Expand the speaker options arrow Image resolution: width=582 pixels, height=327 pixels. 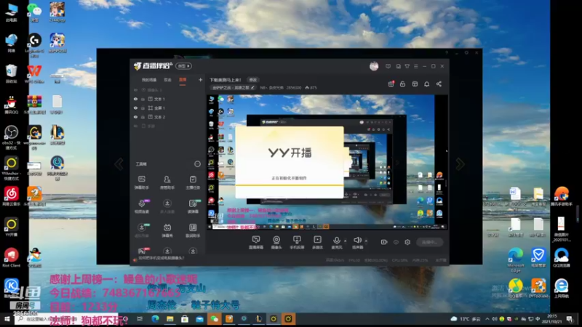point(366,241)
